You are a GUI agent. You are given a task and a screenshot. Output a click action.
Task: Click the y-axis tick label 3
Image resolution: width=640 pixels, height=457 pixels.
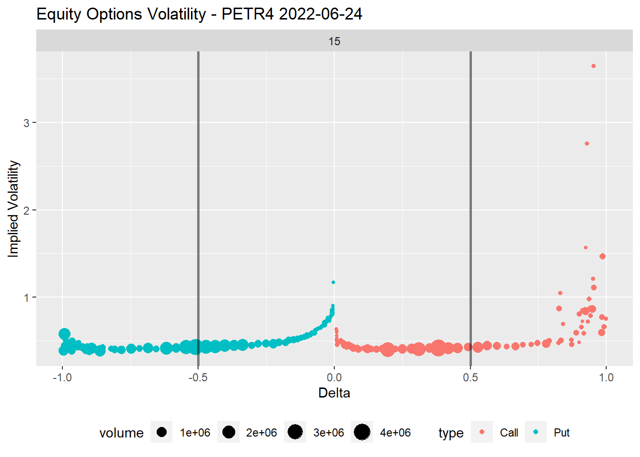tap(26, 123)
